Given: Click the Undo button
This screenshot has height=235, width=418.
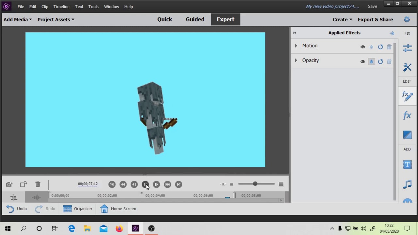Looking at the screenshot, I should point(17,209).
